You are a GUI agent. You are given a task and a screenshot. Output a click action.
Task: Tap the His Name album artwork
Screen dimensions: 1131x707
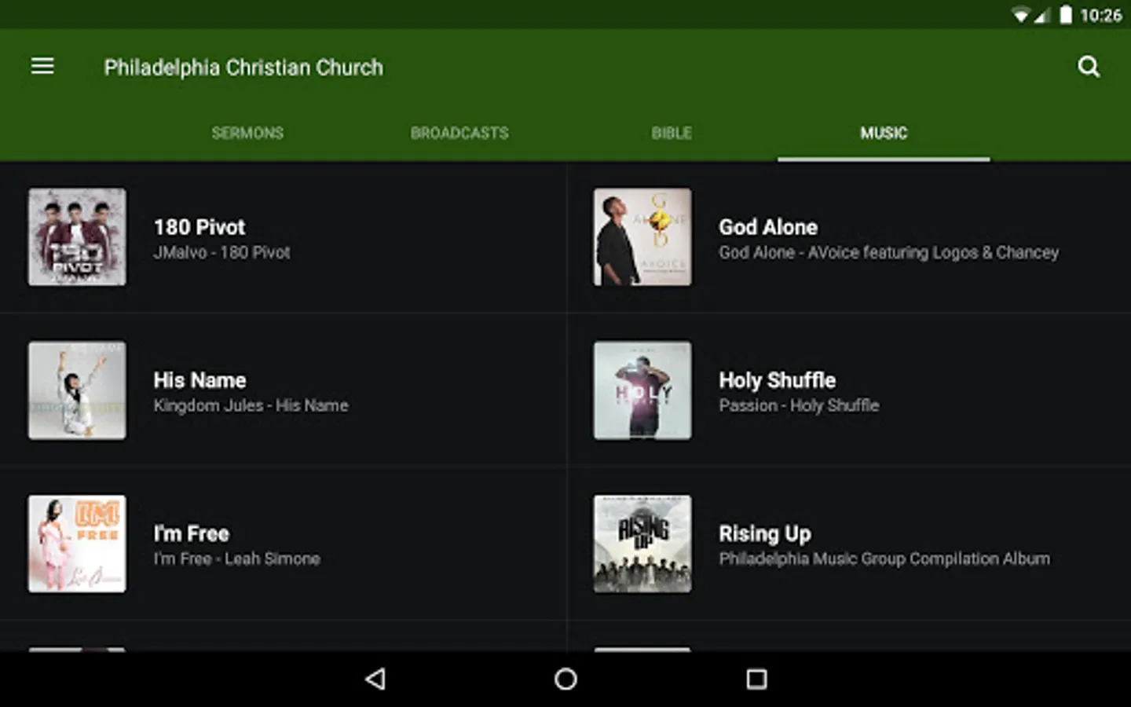77,390
